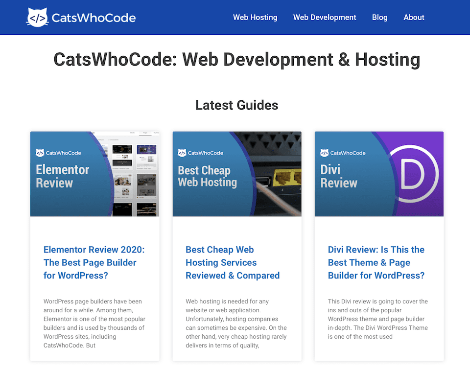Open the About page
470x370 pixels.
point(414,17)
